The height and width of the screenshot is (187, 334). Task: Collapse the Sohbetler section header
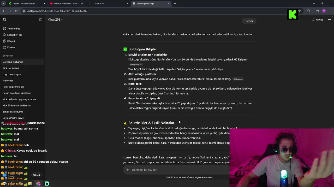[x=8, y=56]
